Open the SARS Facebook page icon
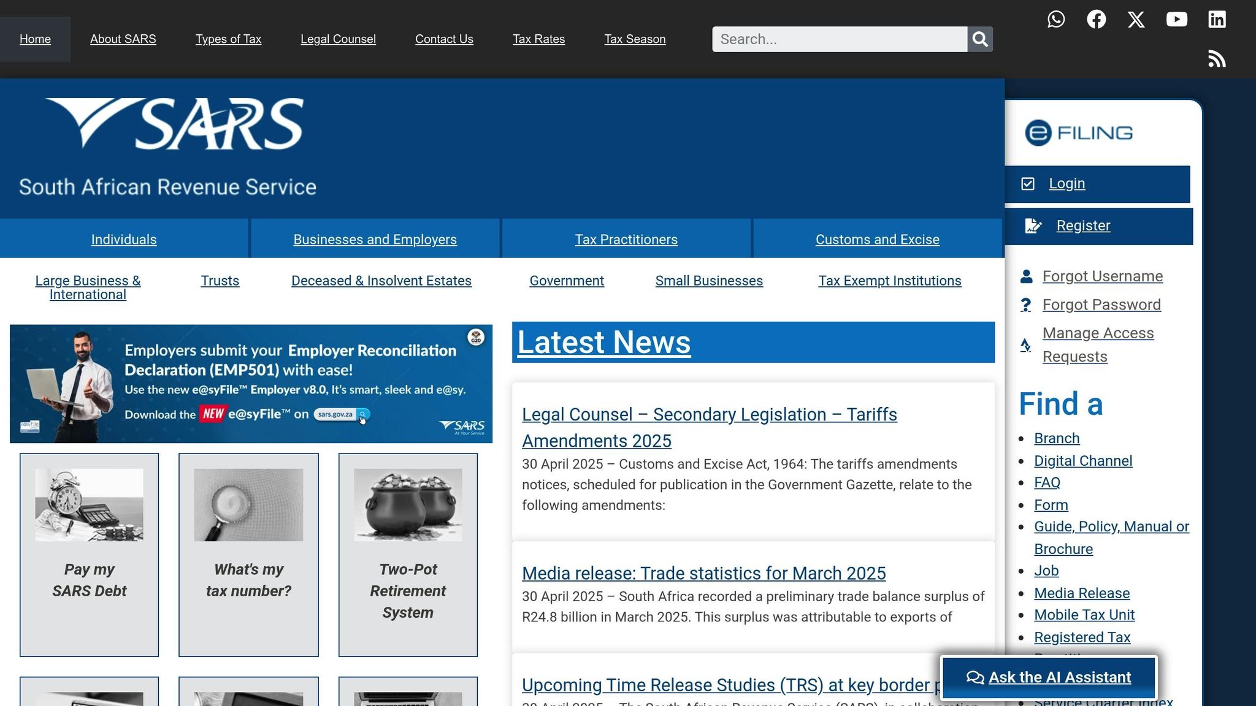 (1097, 20)
